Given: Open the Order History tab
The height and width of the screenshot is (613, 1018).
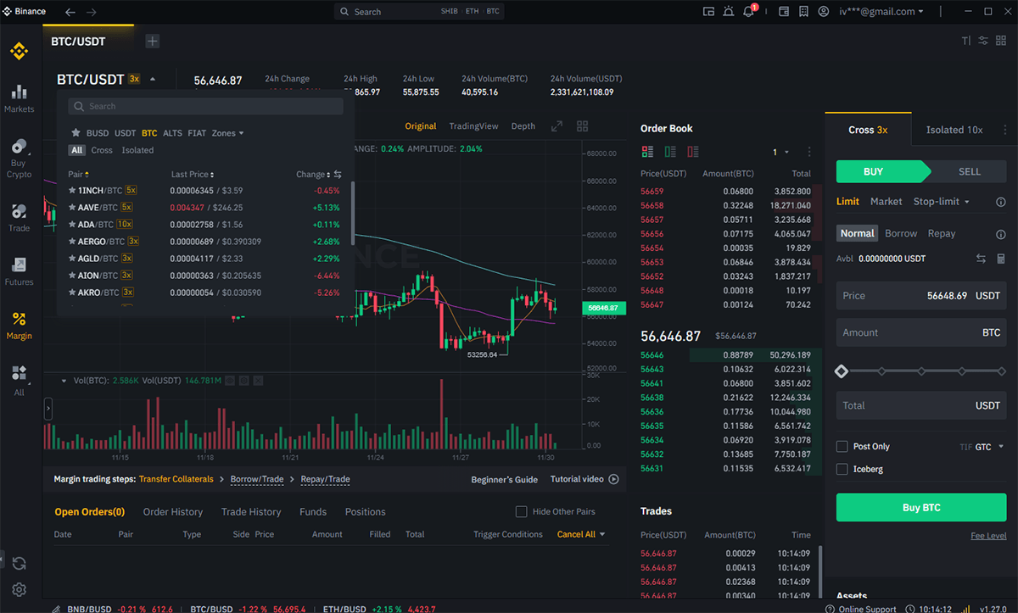Looking at the screenshot, I should click(173, 512).
